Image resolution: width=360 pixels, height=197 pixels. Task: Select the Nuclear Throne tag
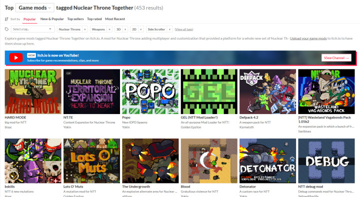pyautogui.click(x=69, y=29)
